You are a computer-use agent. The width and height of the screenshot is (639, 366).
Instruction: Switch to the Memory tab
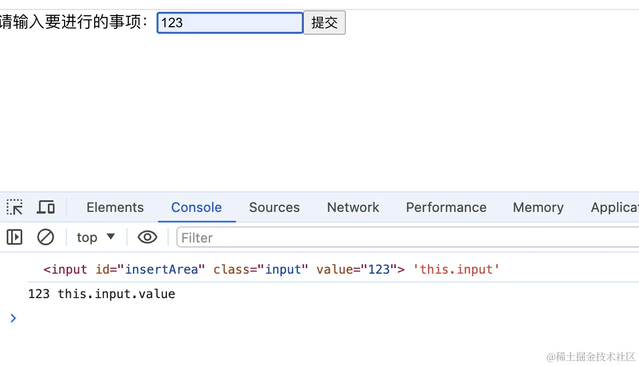tap(538, 207)
